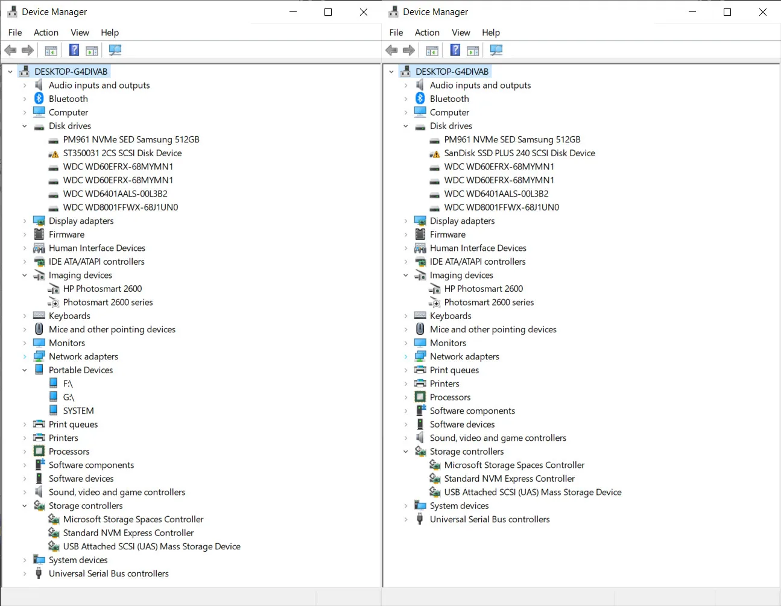
Task: Open the Help menu in the left window
Action: [x=110, y=33]
